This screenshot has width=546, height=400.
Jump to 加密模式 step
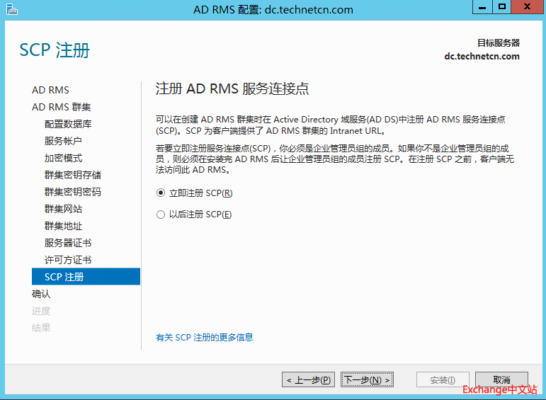tap(63, 158)
